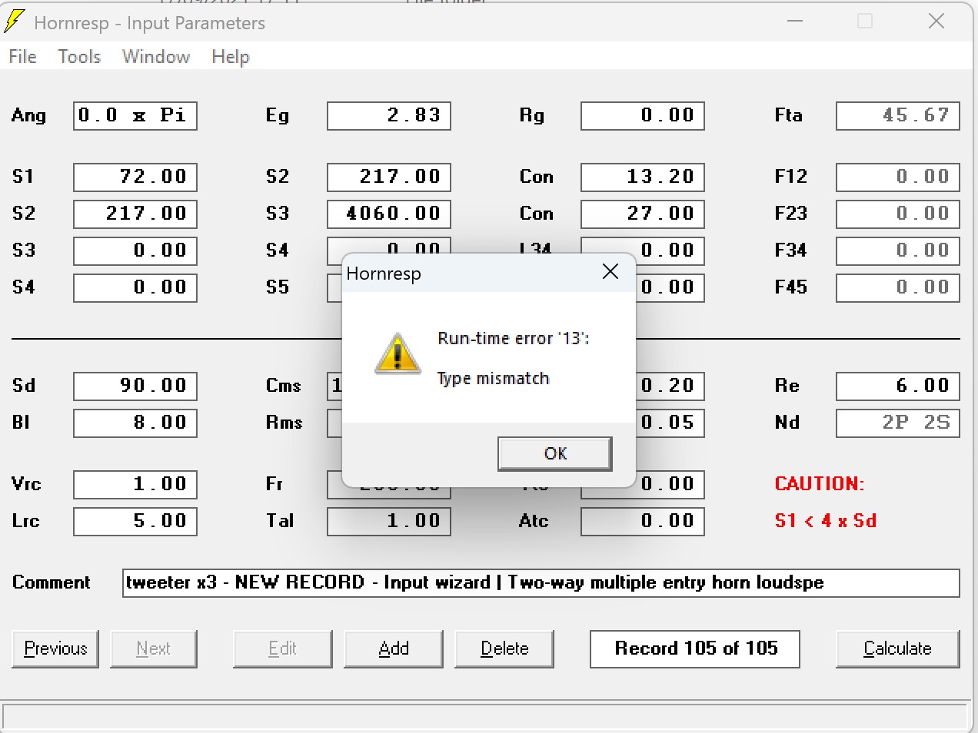
Task: Click the F45 field
Action: 898,287
